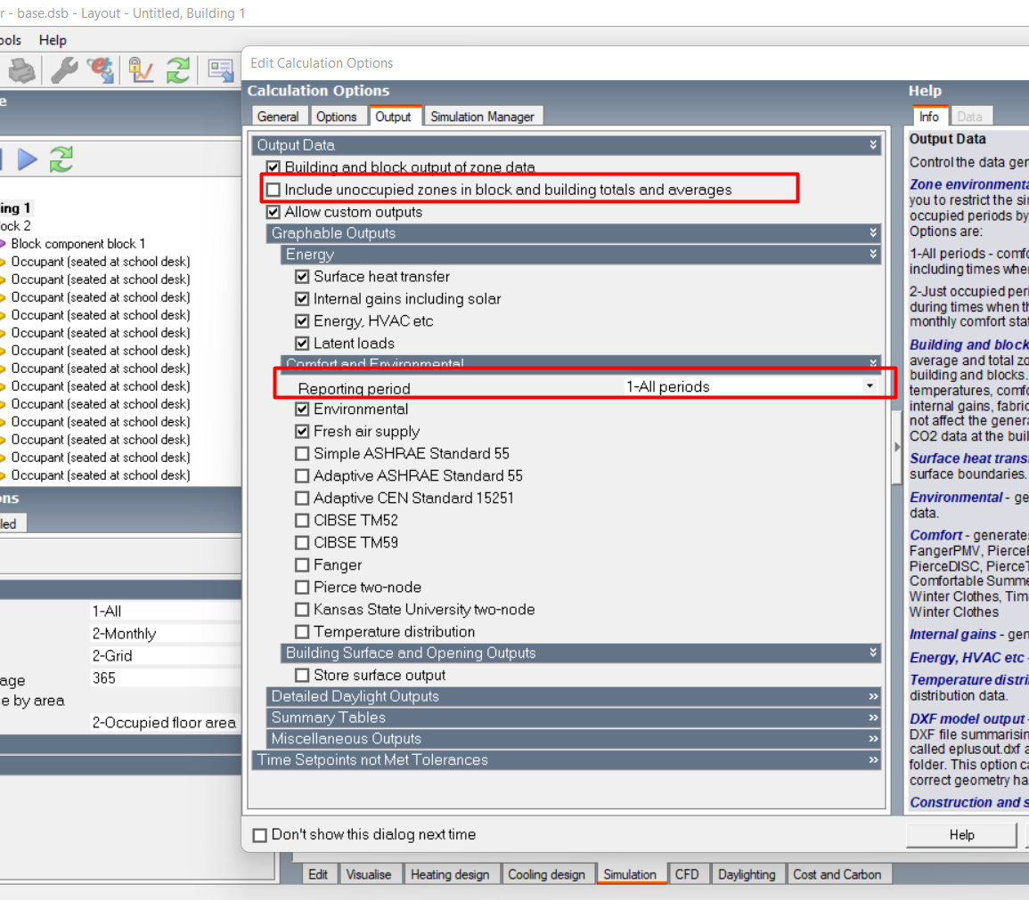Click the green refresh arrows in top toolbar

(178, 70)
